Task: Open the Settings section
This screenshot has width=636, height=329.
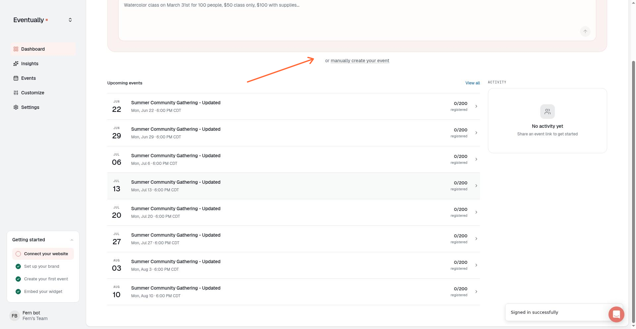Action: coord(43,107)
